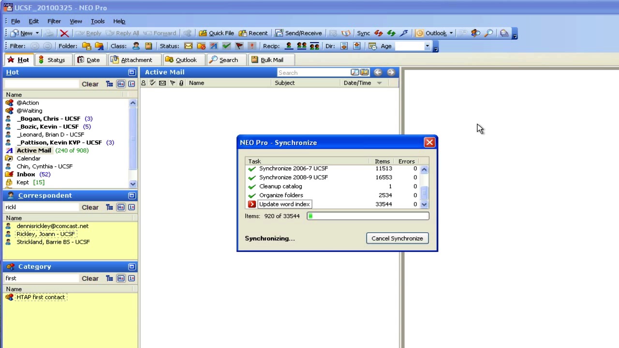Click the find correspondent icon with magnifier
The image size is (619, 348).
[475, 33]
